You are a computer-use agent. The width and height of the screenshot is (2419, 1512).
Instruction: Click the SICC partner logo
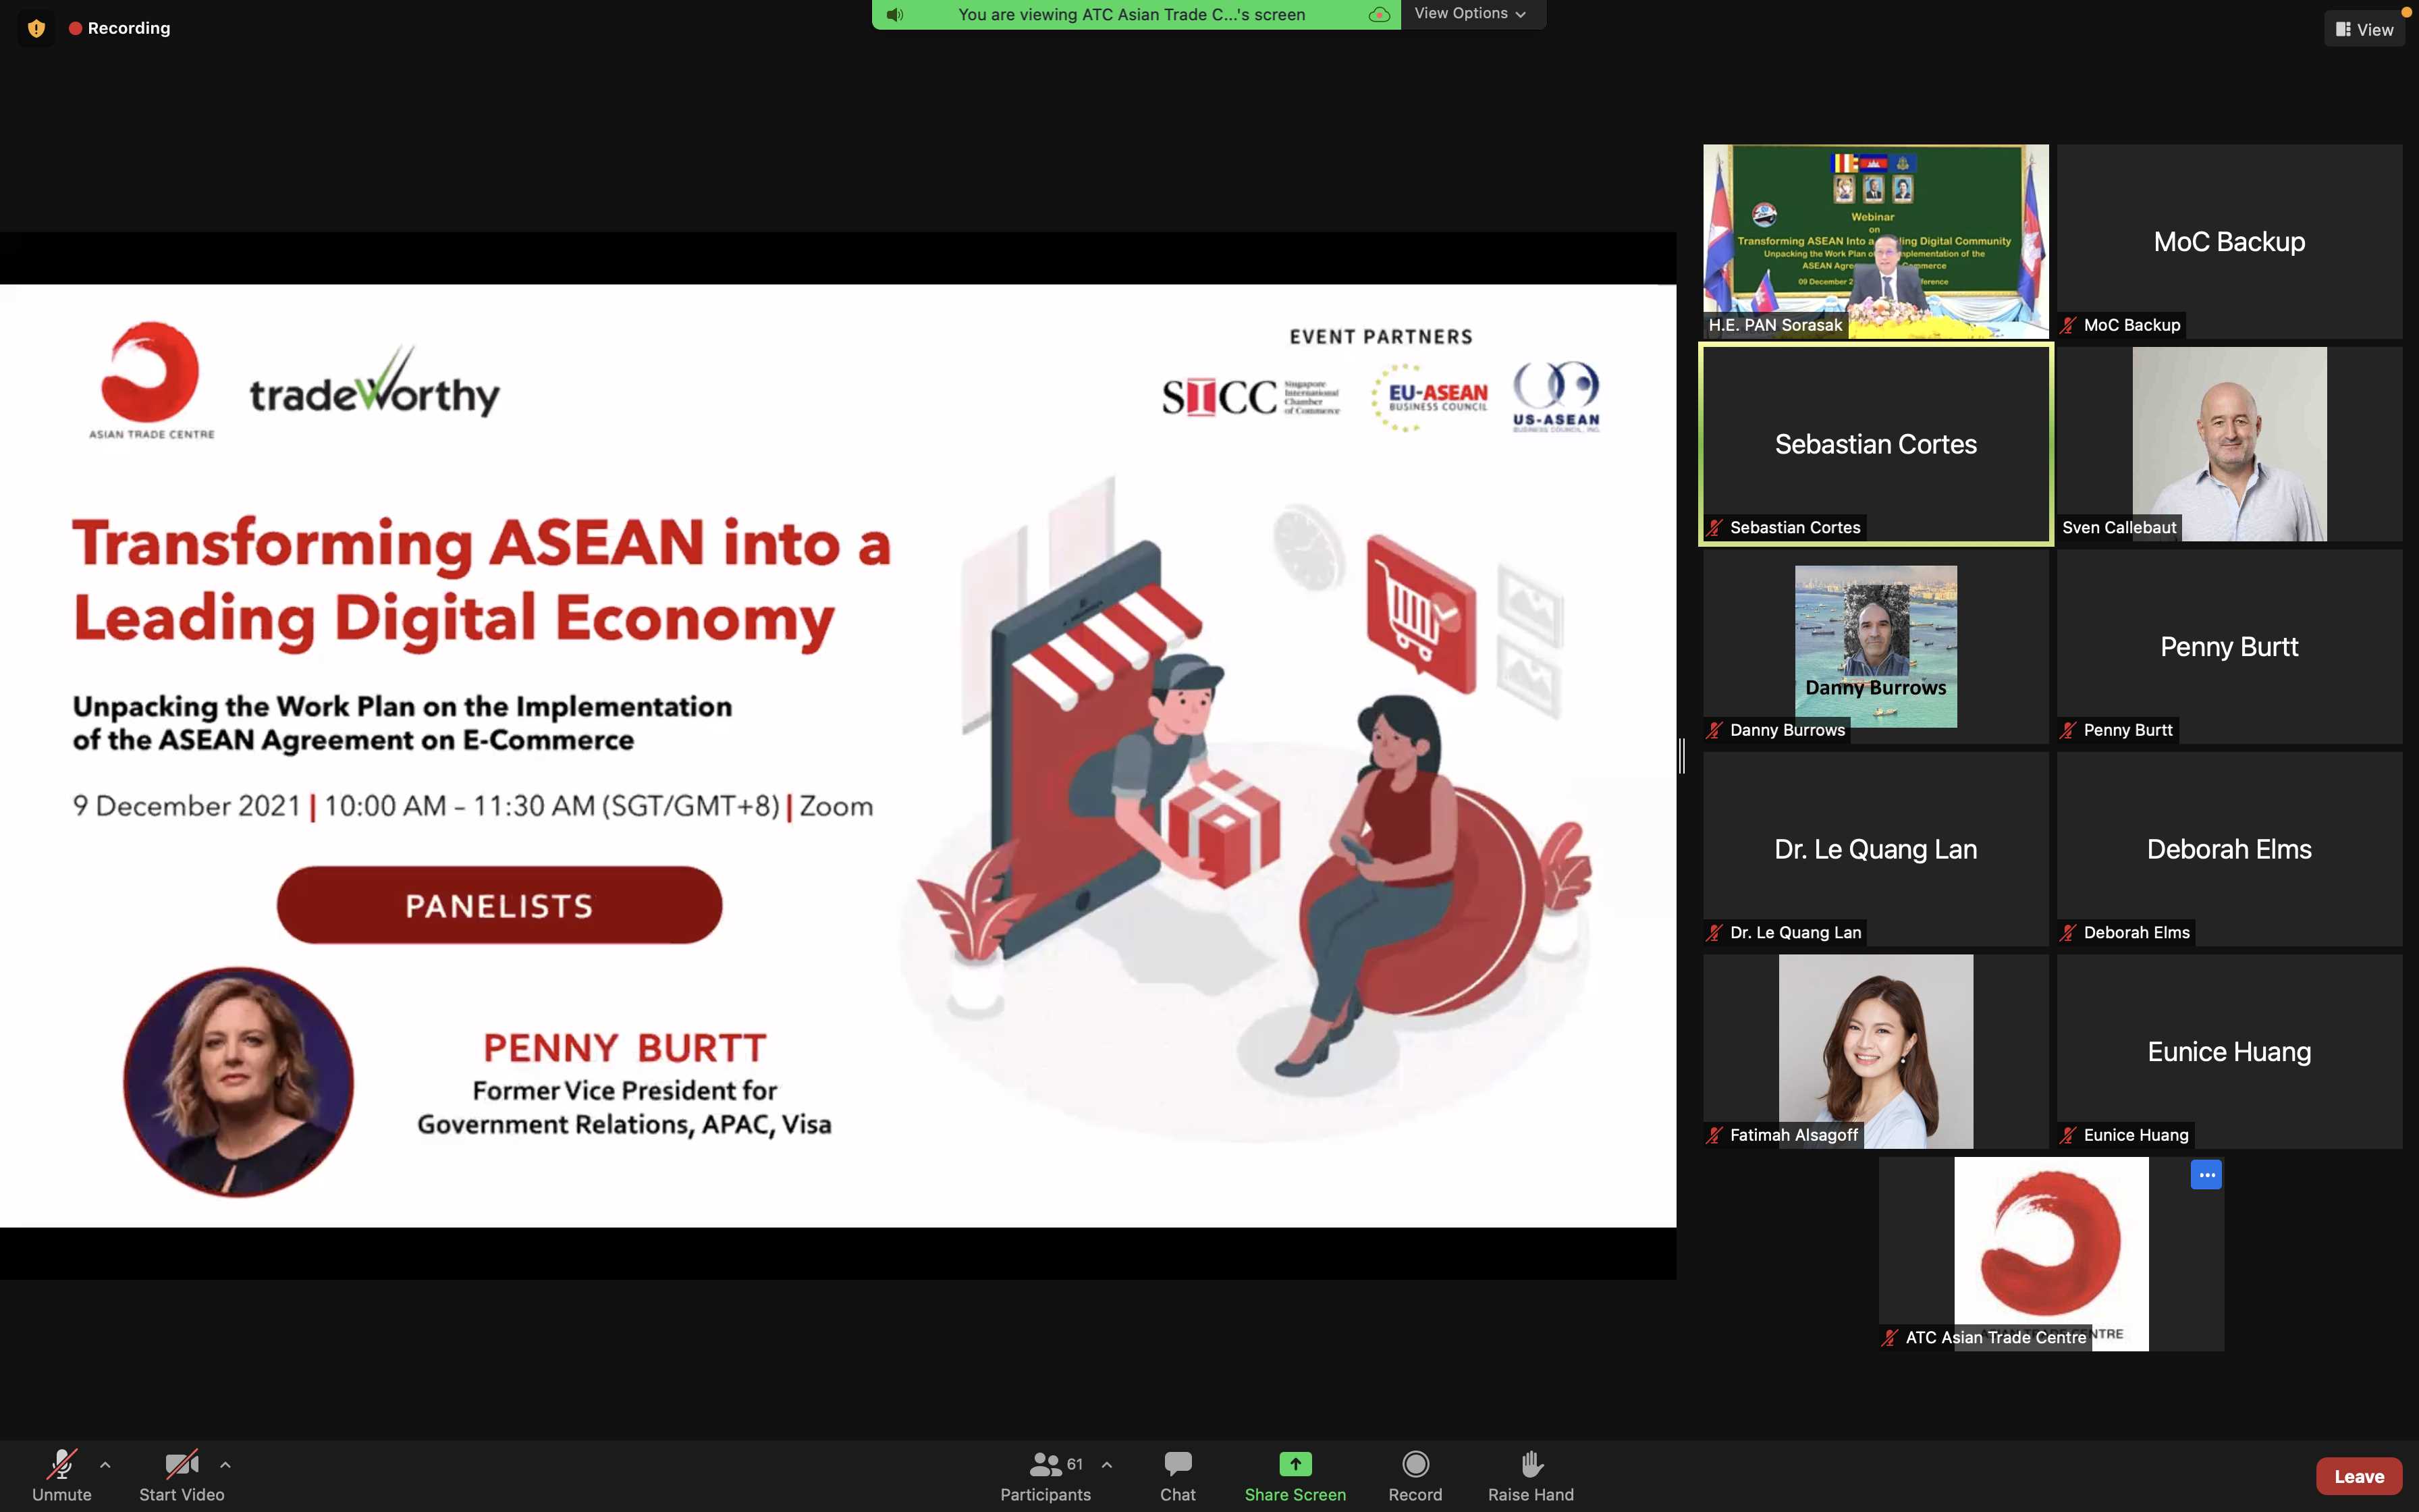(1251, 397)
